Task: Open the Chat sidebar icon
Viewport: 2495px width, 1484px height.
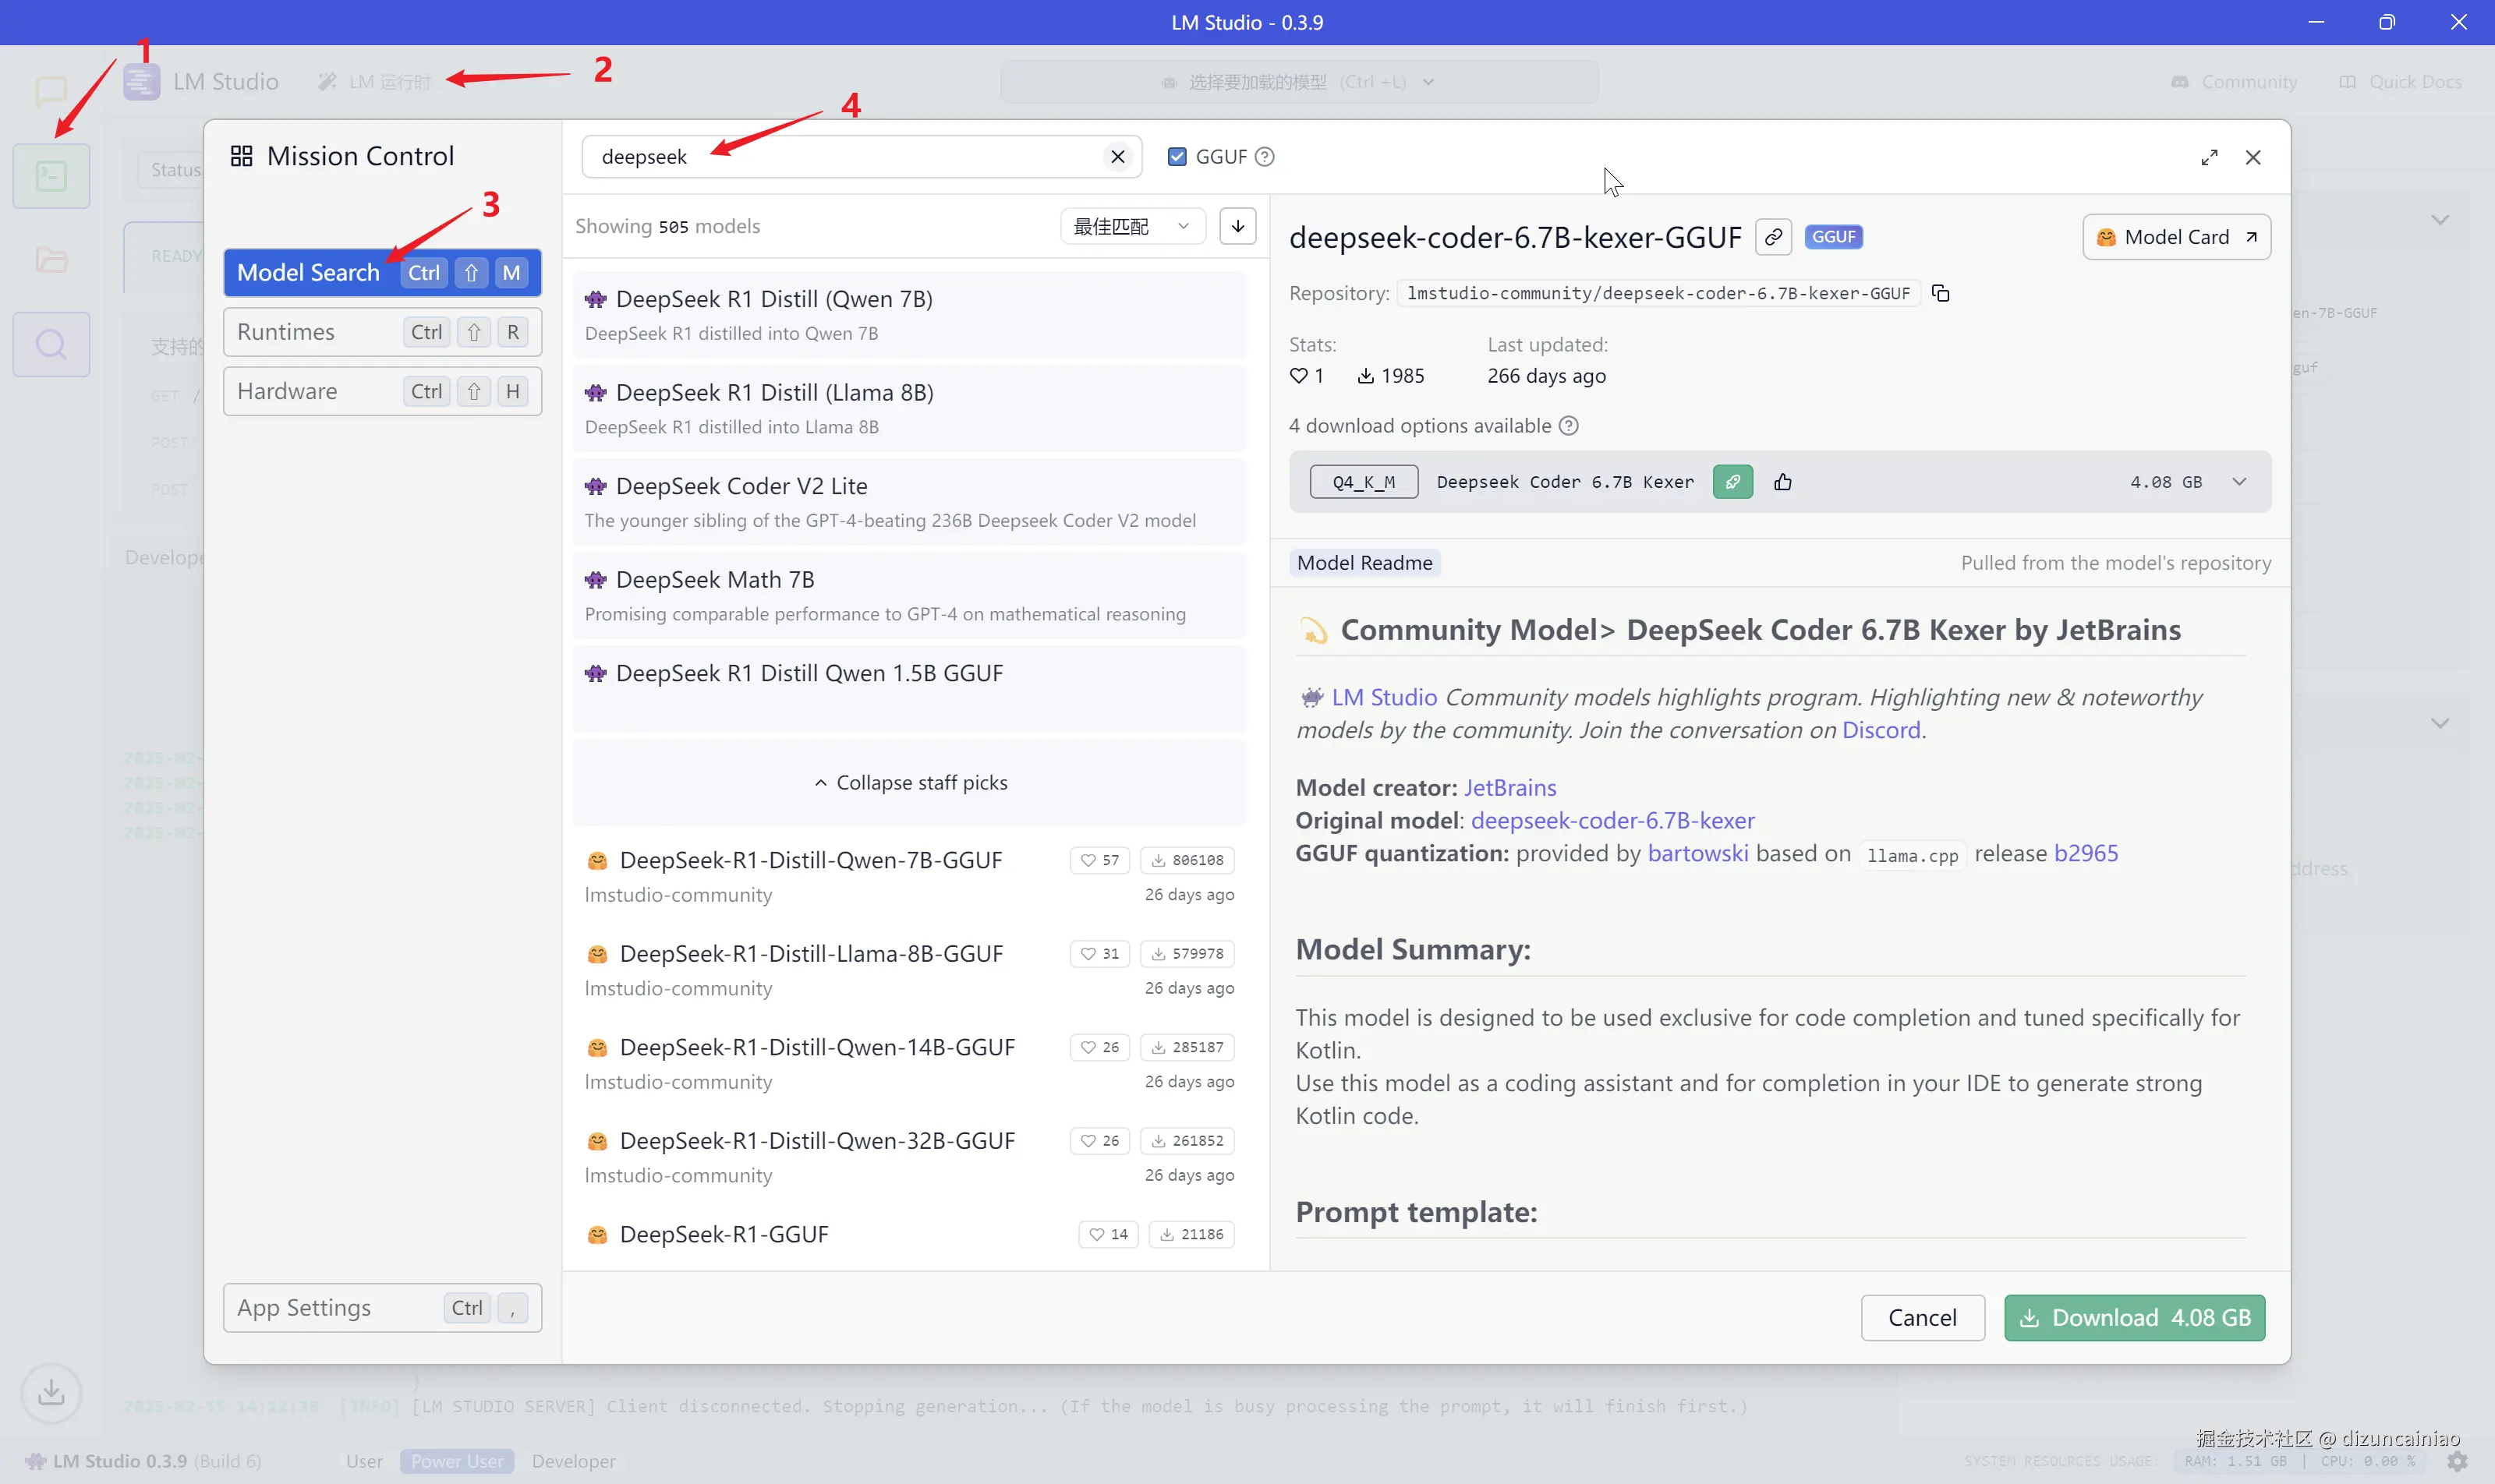Action: coord(51,92)
